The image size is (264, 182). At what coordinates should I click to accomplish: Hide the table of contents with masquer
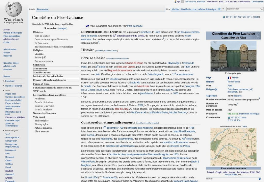(x=62, y=28)
